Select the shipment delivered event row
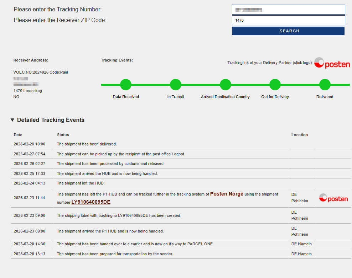Image resolution: width=352 pixels, height=278 pixels. point(87,144)
